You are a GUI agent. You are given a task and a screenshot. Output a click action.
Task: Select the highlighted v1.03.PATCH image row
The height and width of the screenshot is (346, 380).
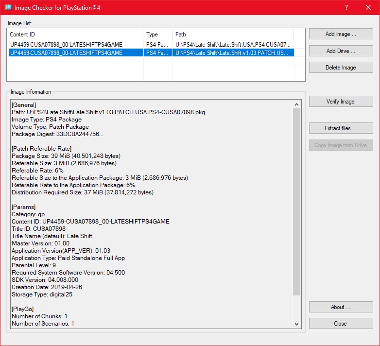[x=151, y=53]
